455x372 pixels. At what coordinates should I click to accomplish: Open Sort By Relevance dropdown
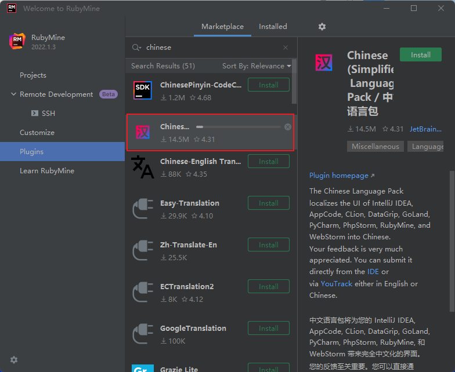(x=257, y=66)
